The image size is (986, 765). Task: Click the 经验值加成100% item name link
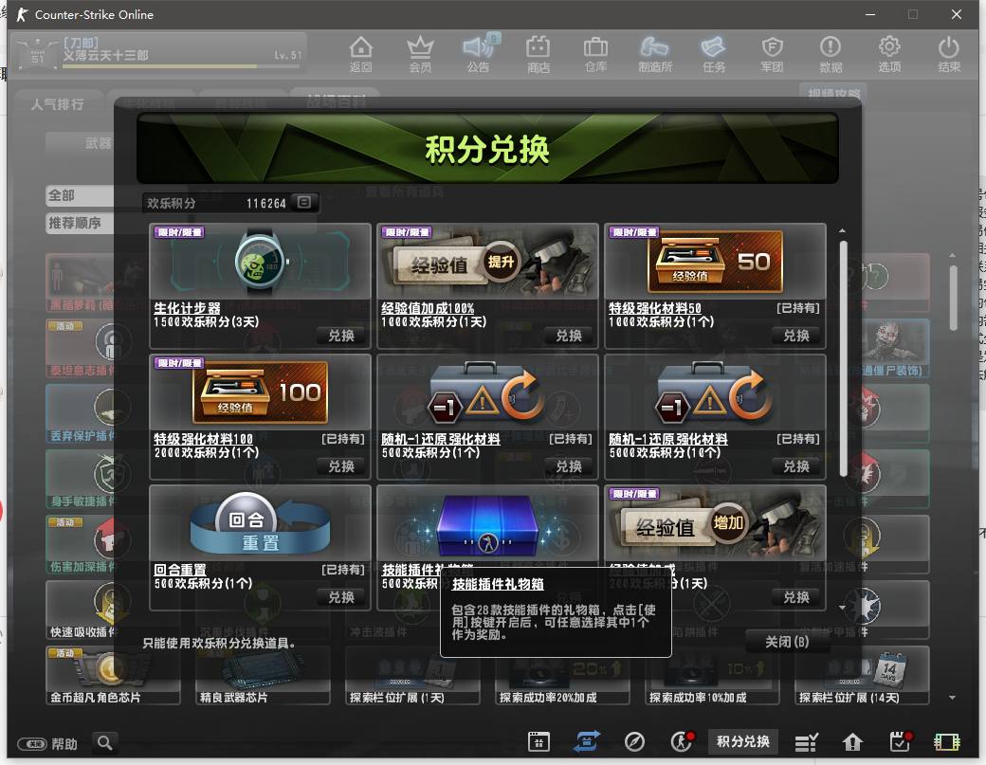pyautogui.click(x=428, y=308)
